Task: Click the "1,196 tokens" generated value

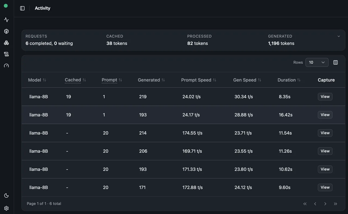Action: pos(281,43)
